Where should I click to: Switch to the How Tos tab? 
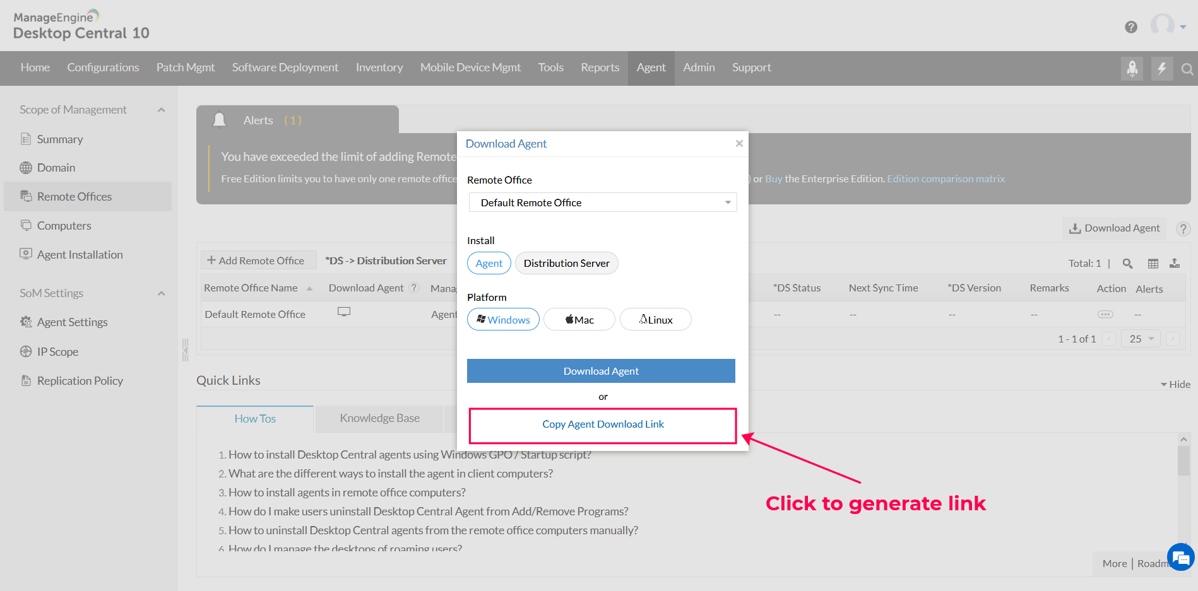255,419
